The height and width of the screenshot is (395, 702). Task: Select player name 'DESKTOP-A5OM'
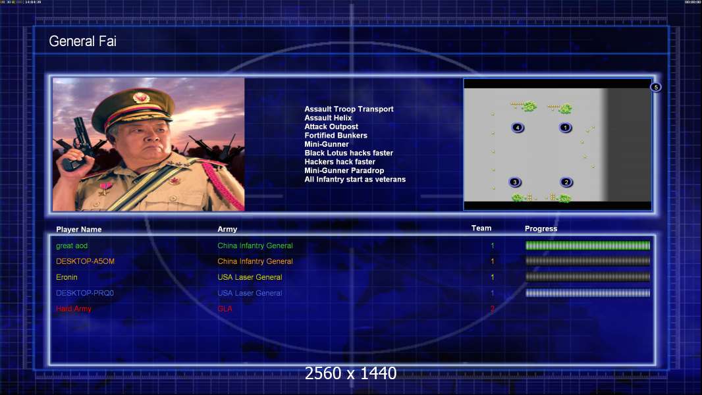85,261
